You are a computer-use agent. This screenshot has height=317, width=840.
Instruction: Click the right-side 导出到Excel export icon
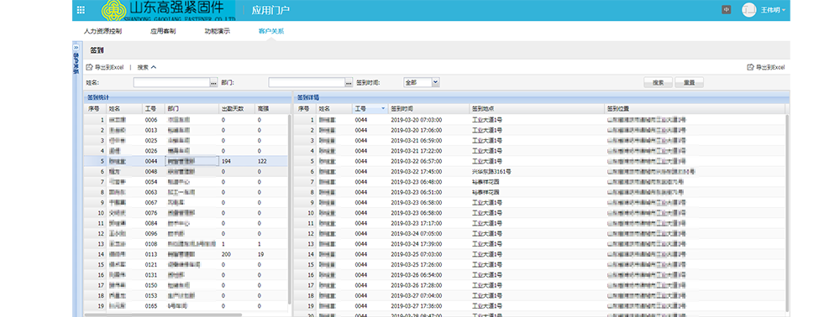750,67
